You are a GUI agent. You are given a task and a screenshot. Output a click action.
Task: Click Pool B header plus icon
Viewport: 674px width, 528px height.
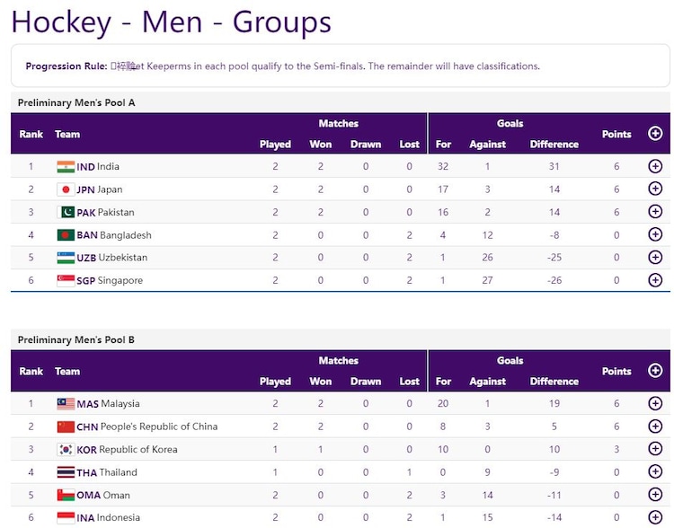pos(655,371)
